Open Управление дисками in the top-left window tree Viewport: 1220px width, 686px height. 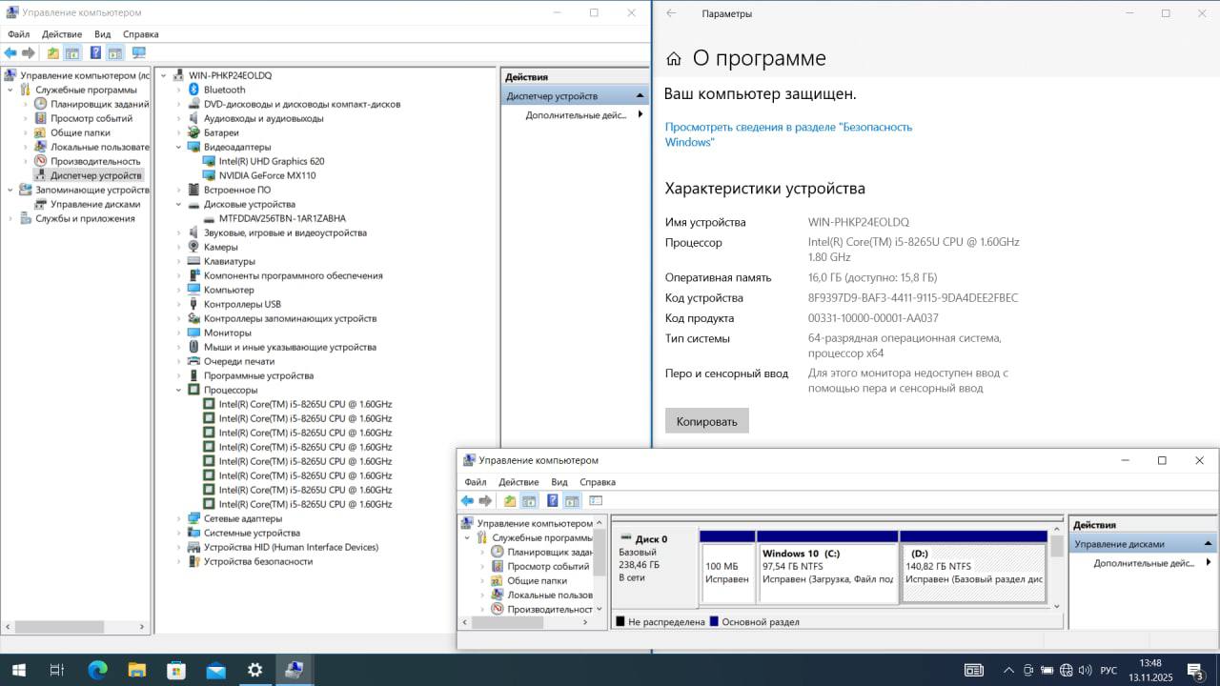point(95,204)
